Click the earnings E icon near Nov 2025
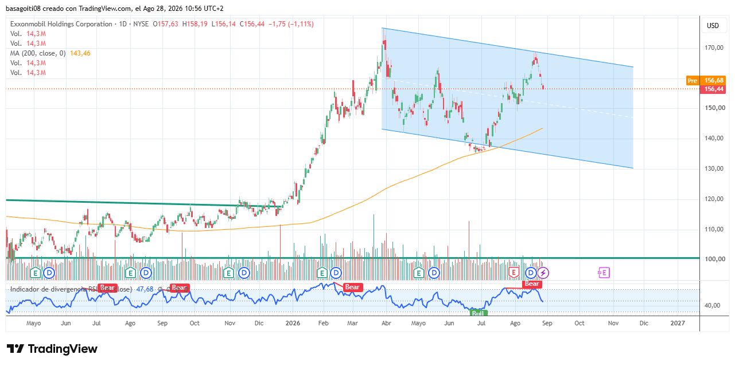Screen dimensions: 735x366 click(230, 273)
